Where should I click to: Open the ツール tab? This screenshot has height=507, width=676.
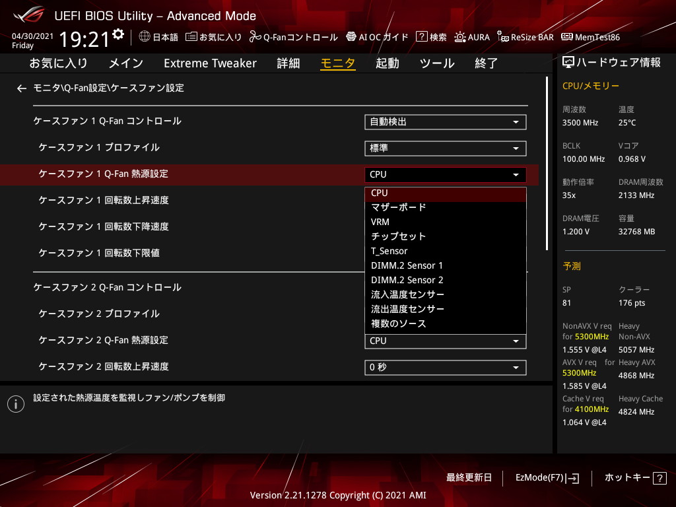(x=437, y=63)
